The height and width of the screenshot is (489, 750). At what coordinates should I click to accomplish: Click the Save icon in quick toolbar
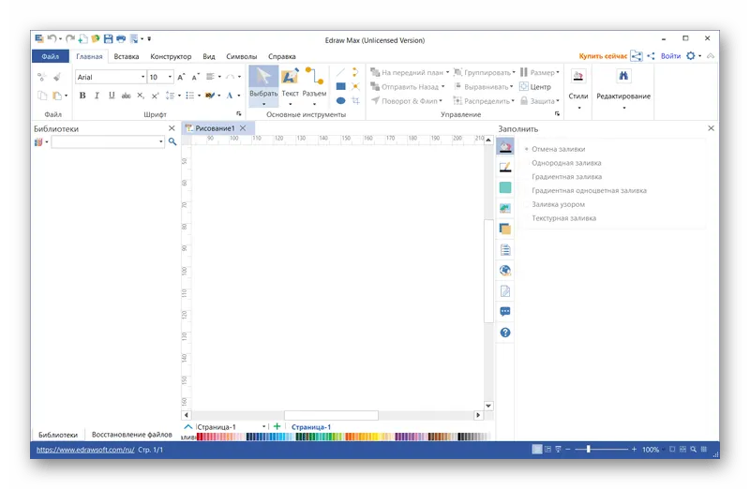pyautogui.click(x=108, y=38)
